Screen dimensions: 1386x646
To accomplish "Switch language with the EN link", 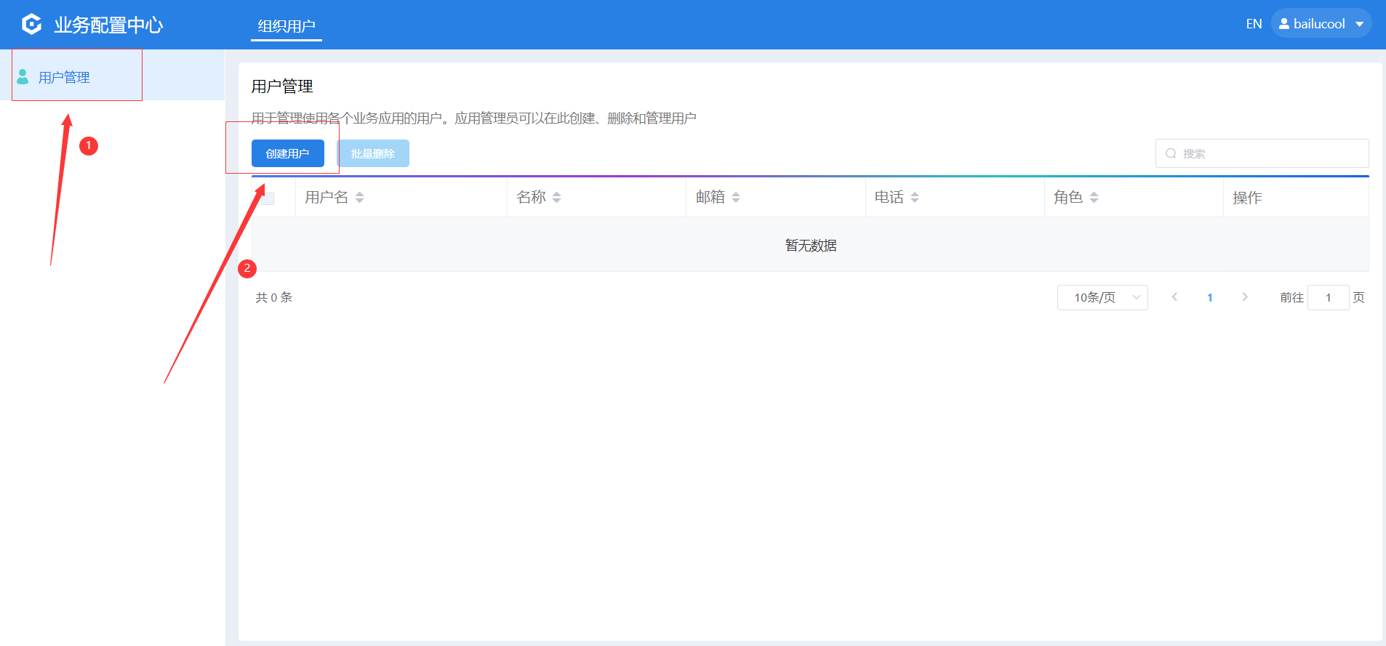I will pos(1254,24).
